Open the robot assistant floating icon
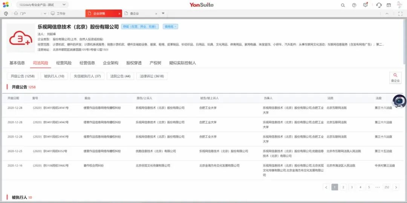The image size is (407, 203). click(x=399, y=101)
